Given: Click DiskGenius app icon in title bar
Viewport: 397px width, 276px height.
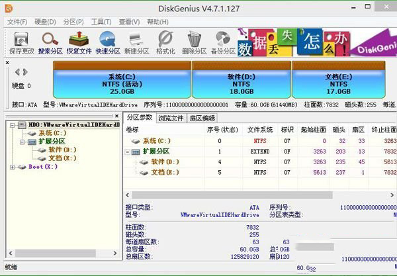Looking at the screenshot, I should point(9,9).
